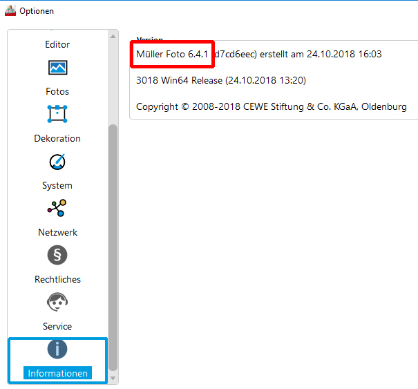Screen dimensions: 418x389
Task: Go to the Dekoration label
Action: [x=57, y=138]
